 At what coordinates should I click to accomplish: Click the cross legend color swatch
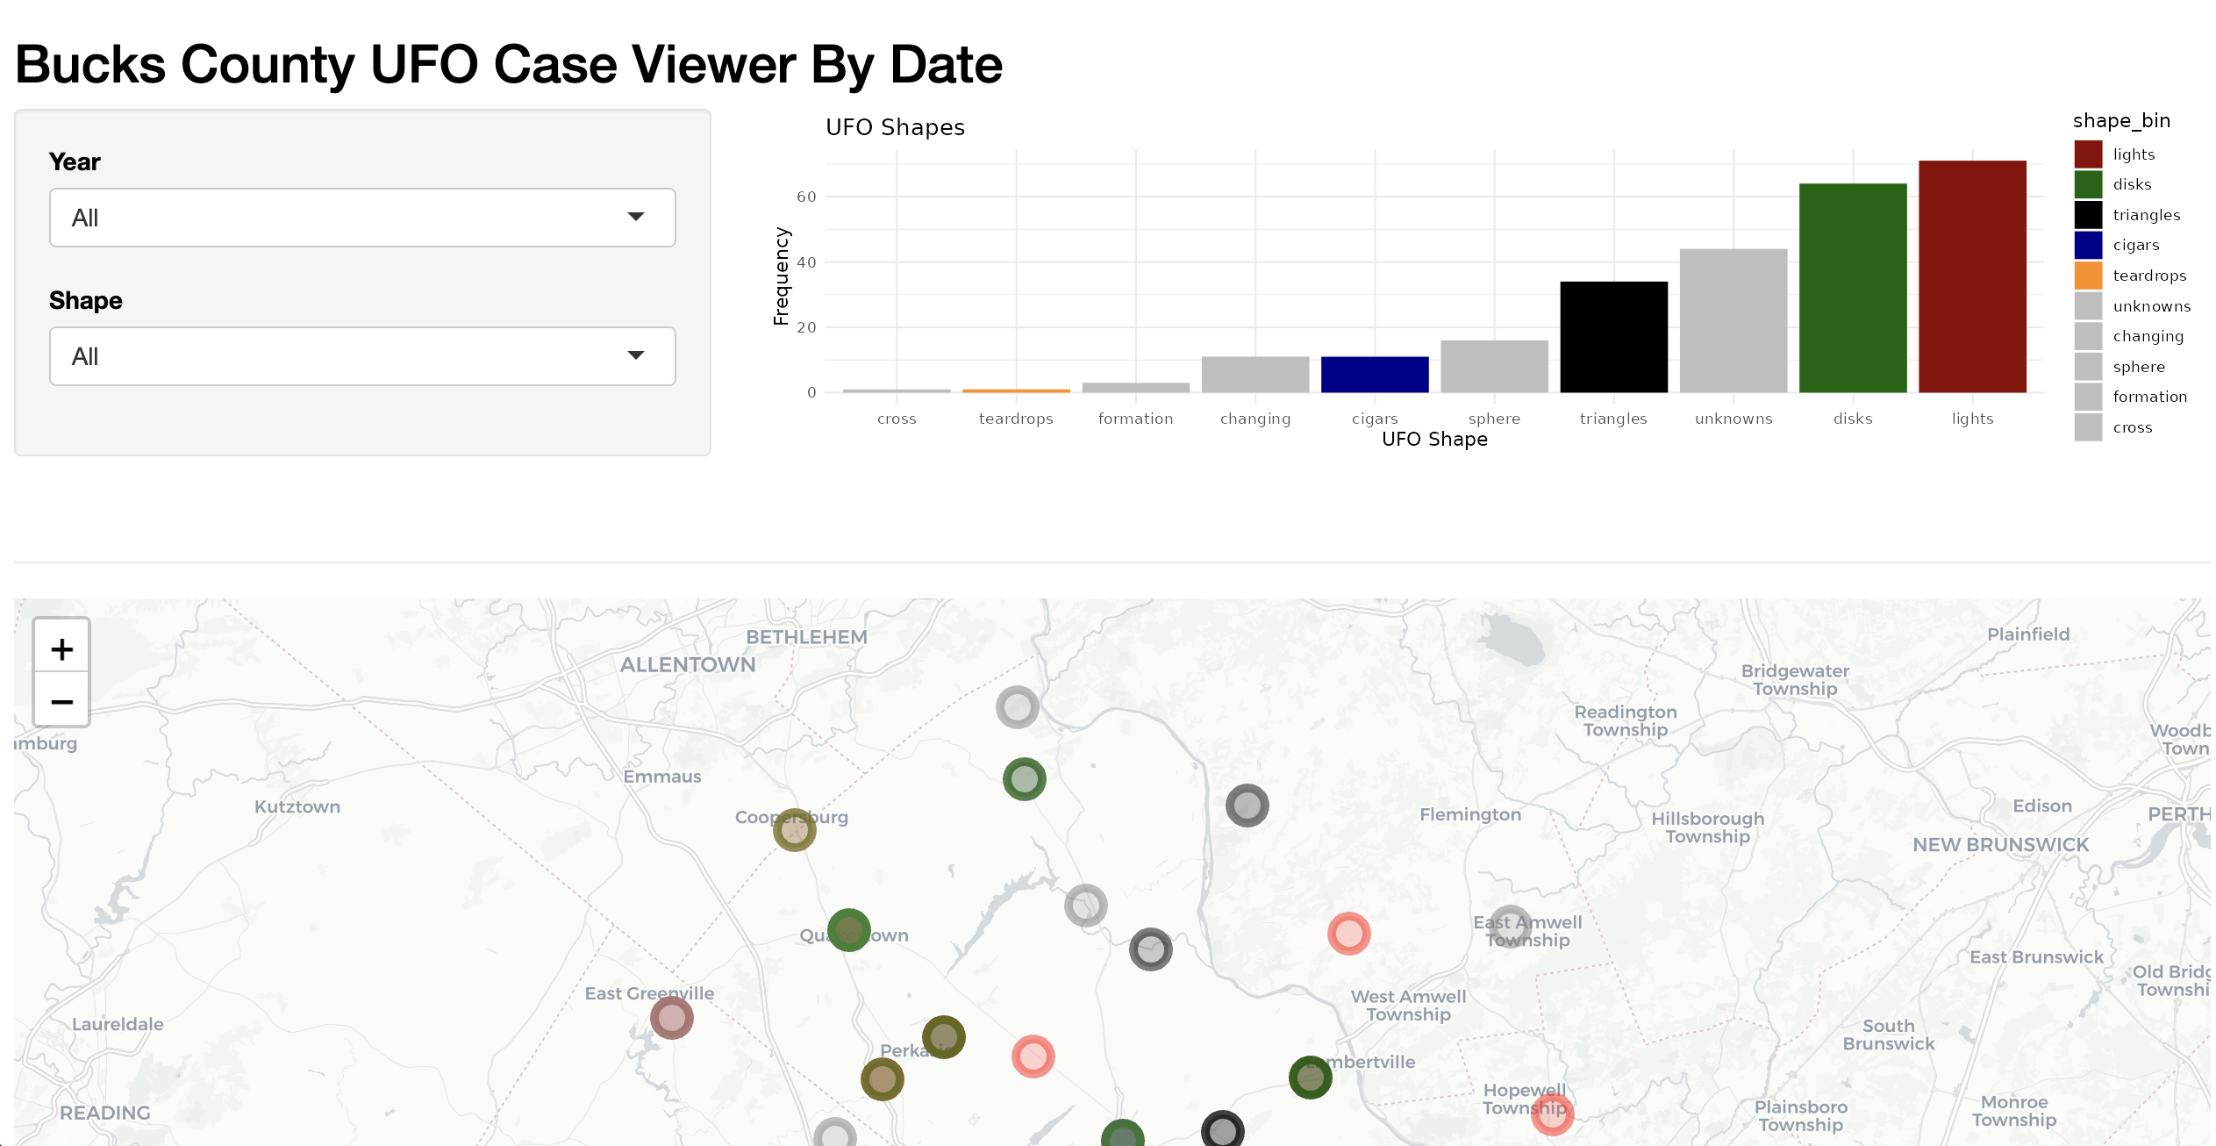point(2088,427)
